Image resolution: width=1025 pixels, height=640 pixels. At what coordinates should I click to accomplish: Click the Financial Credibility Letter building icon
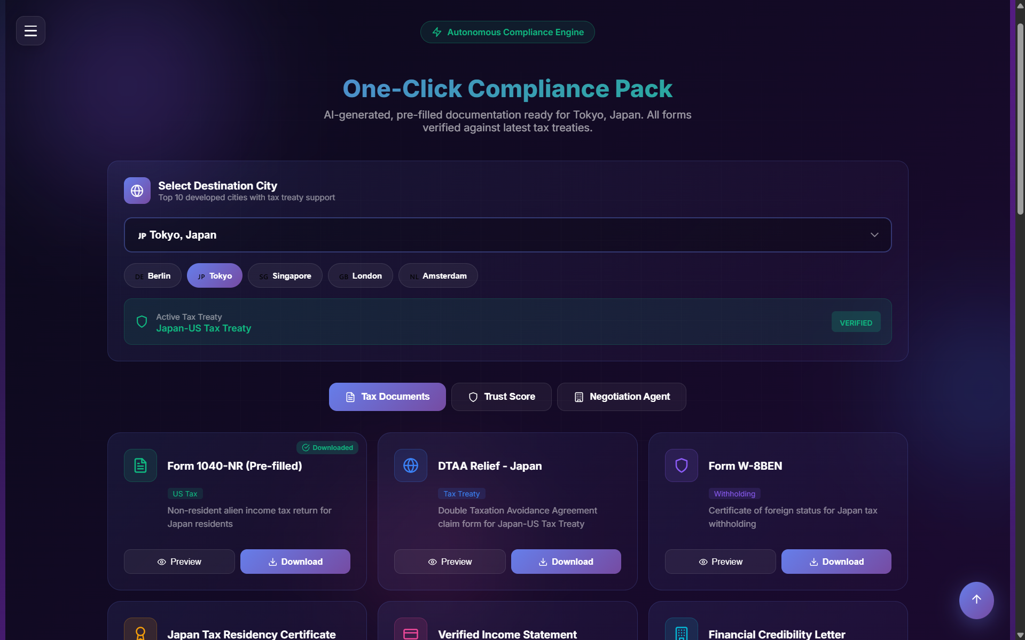pos(682,631)
